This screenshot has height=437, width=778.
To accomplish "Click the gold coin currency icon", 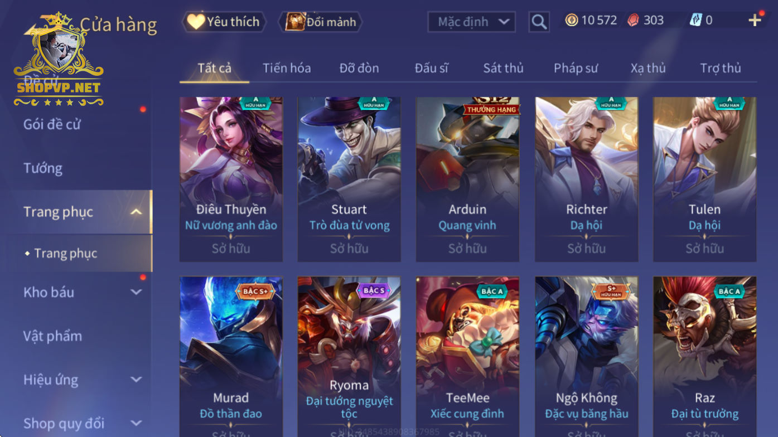I will click(x=572, y=21).
